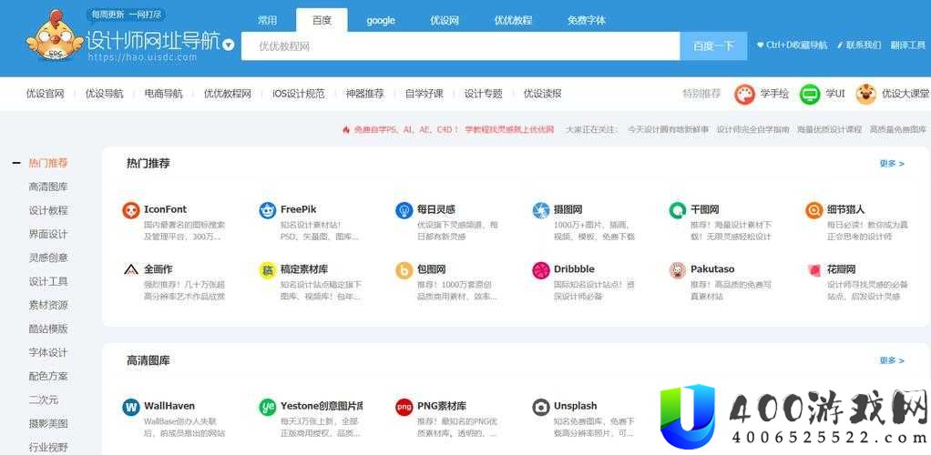Click the 今天设计圈有啥新鲜事 link

668,129
